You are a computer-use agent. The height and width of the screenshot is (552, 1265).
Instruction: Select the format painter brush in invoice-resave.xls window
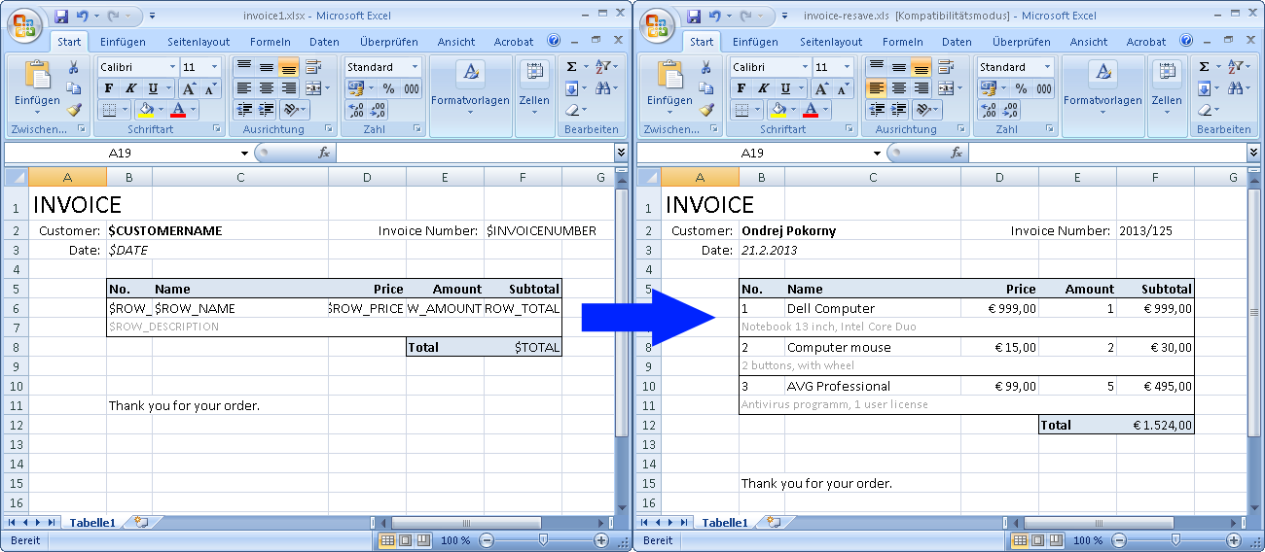pyautogui.click(x=706, y=110)
